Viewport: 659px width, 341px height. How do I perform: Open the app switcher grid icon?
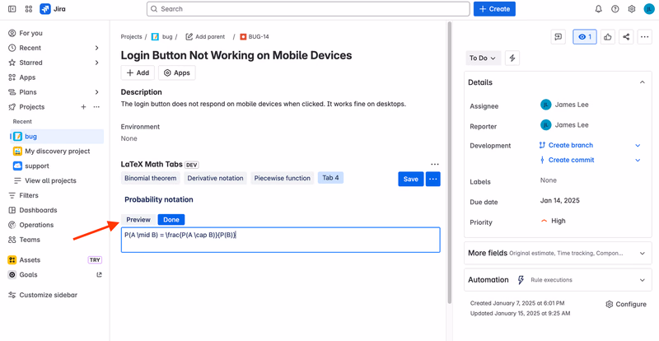point(29,9)
